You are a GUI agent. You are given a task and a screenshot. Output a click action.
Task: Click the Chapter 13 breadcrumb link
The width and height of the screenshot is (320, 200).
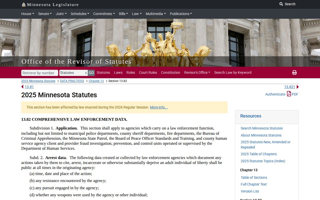(x=96, y=81)
